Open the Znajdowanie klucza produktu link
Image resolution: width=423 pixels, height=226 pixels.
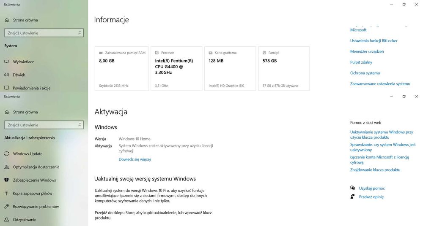pyautogui.click(x=375, y=170)
